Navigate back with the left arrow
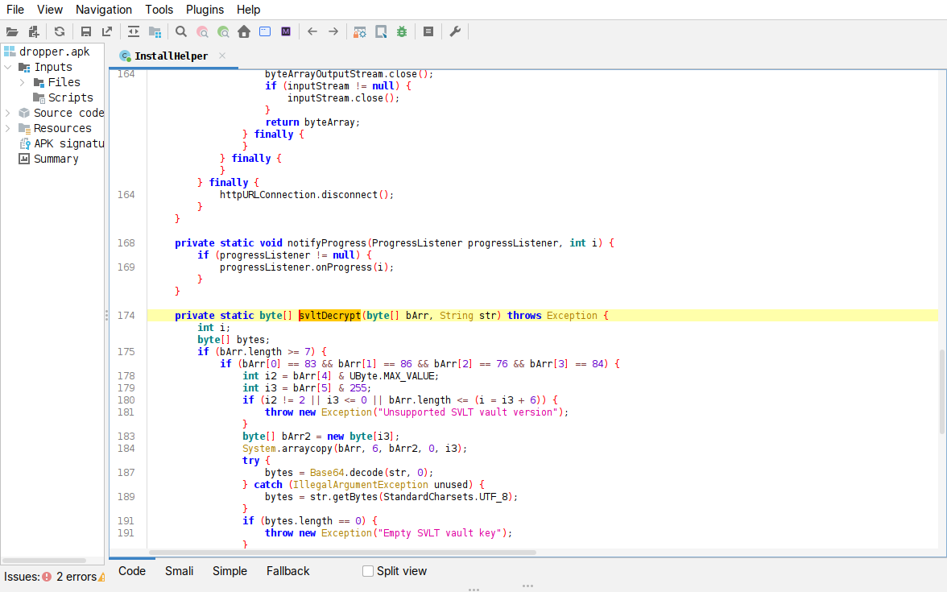The image size is (947, 592). 312,31
